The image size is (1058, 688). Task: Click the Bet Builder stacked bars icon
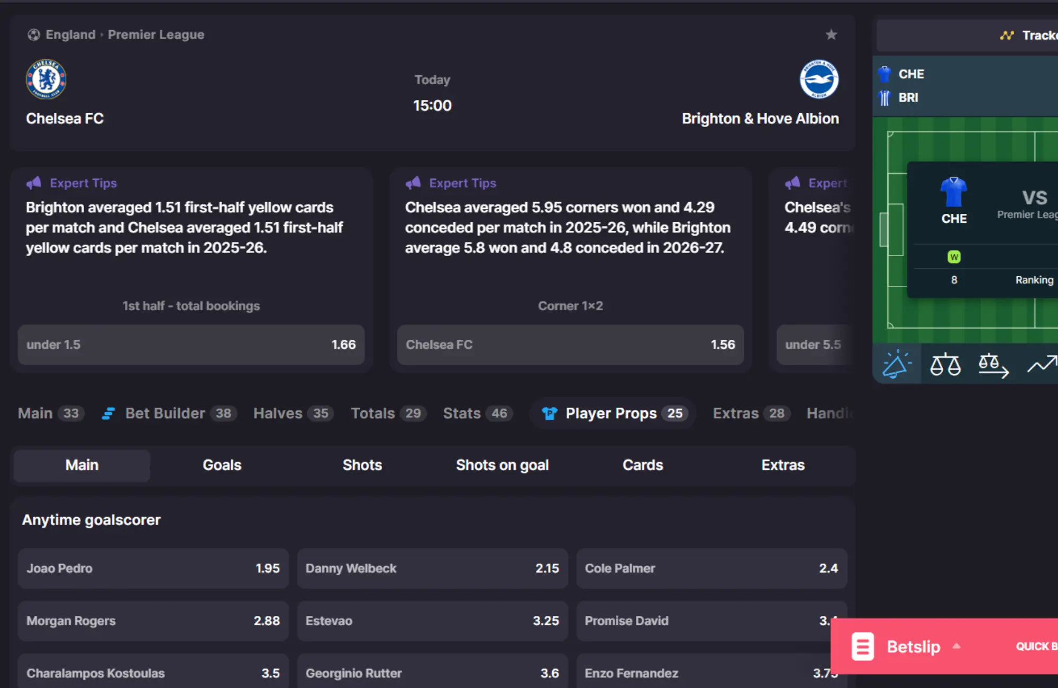(108, 413)
